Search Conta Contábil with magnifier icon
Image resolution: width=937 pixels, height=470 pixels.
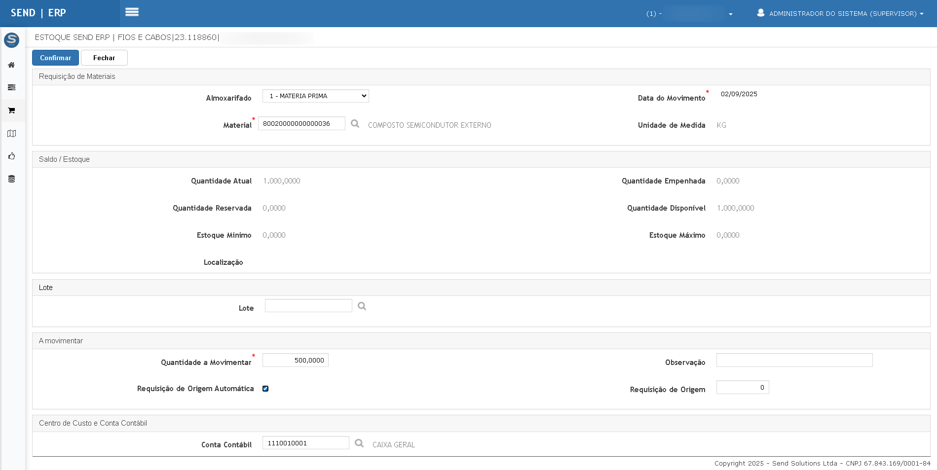[359, 443]
